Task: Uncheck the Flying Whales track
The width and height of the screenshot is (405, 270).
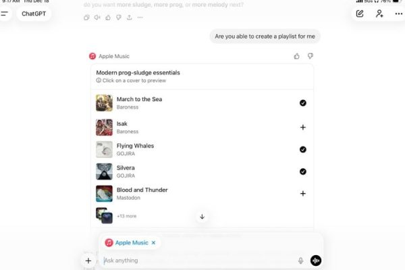Action: pyautogui.click(x=302, y=149)
